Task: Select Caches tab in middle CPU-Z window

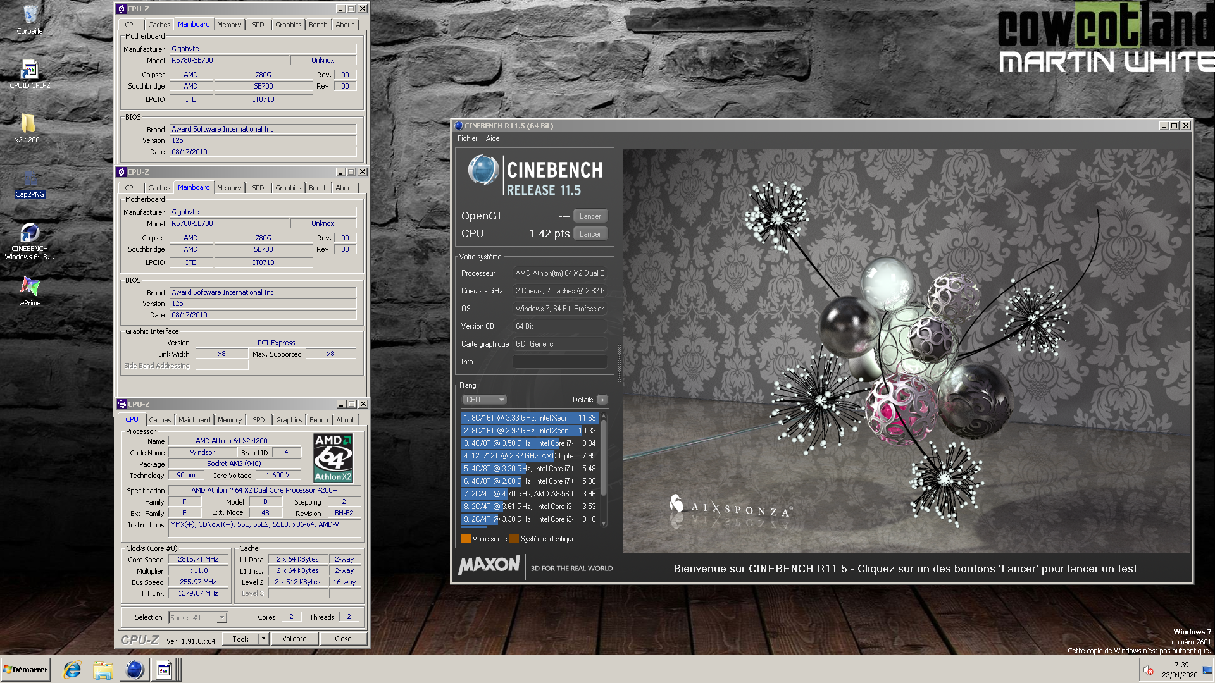Action: point(159,188)
